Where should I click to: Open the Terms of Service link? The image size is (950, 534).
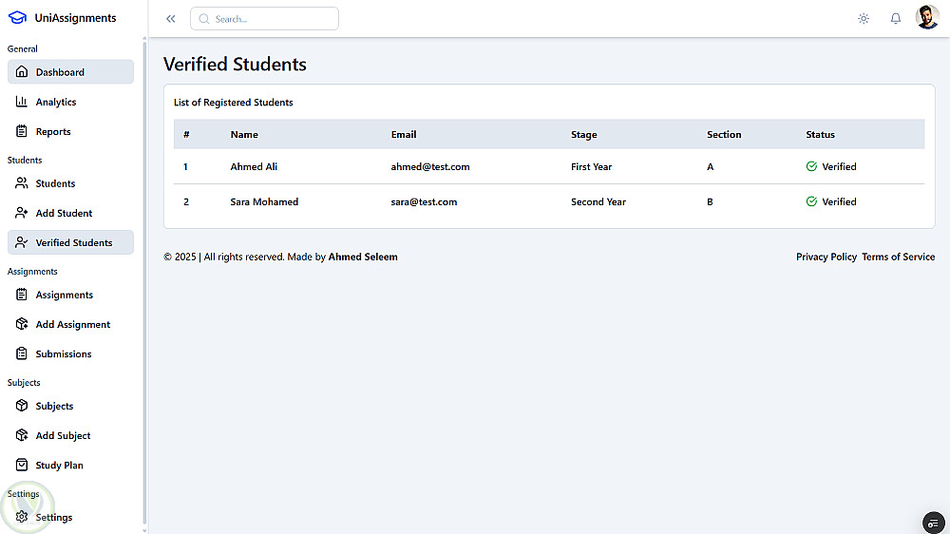click(x=898, y=257)
